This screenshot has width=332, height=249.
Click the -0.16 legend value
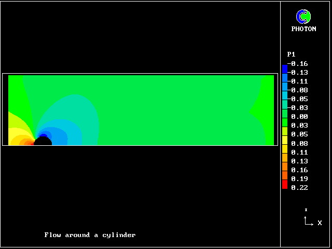point(298,64)
